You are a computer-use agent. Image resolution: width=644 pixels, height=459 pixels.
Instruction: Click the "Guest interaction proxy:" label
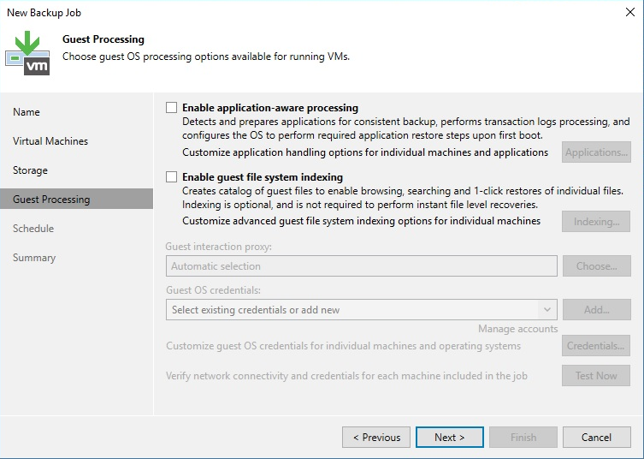click(218, 247)
